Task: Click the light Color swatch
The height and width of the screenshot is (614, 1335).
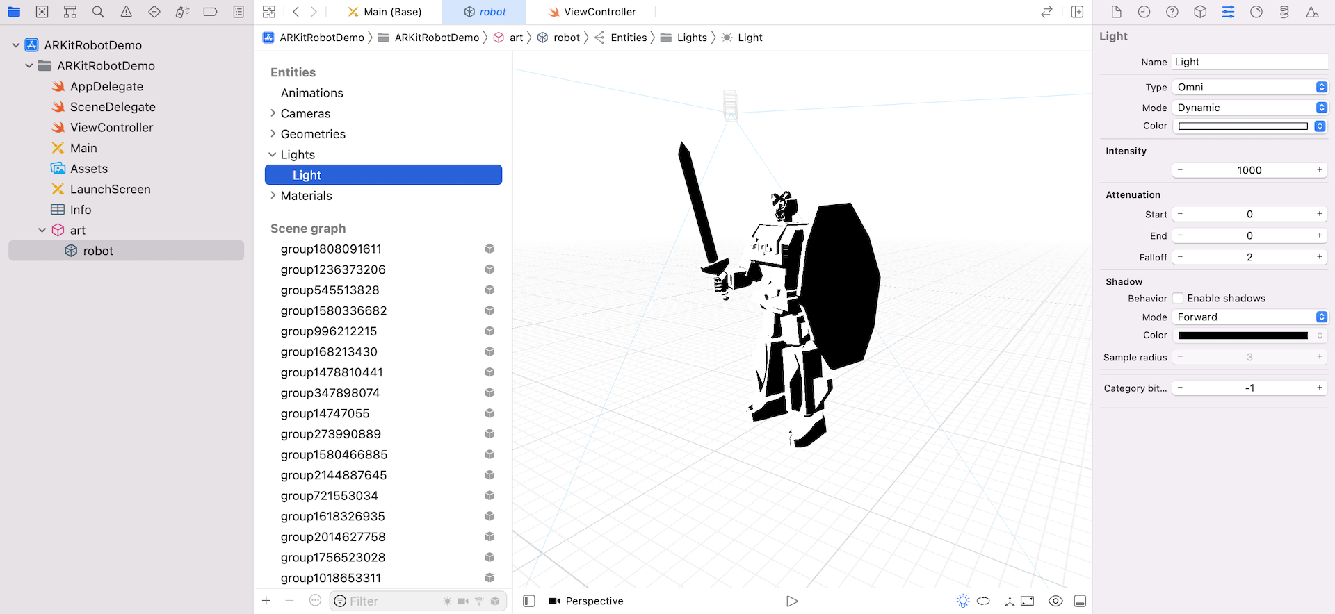Action: tap(1243, 126)
